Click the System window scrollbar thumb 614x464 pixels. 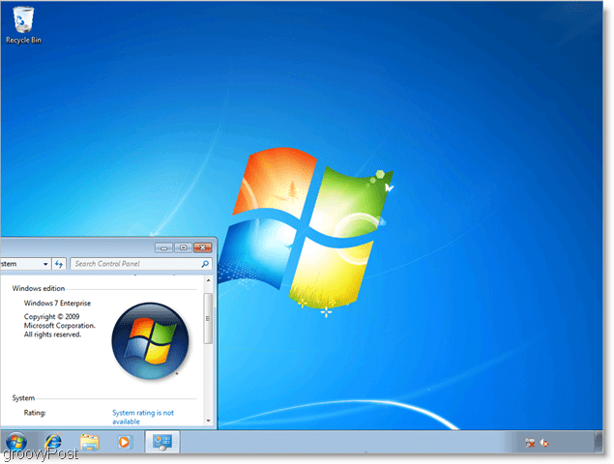click(208, 318)
